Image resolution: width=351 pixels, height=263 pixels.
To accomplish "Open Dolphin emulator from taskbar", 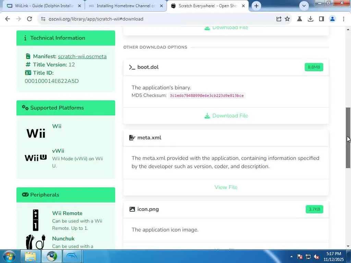I will (x=72, y=256).
